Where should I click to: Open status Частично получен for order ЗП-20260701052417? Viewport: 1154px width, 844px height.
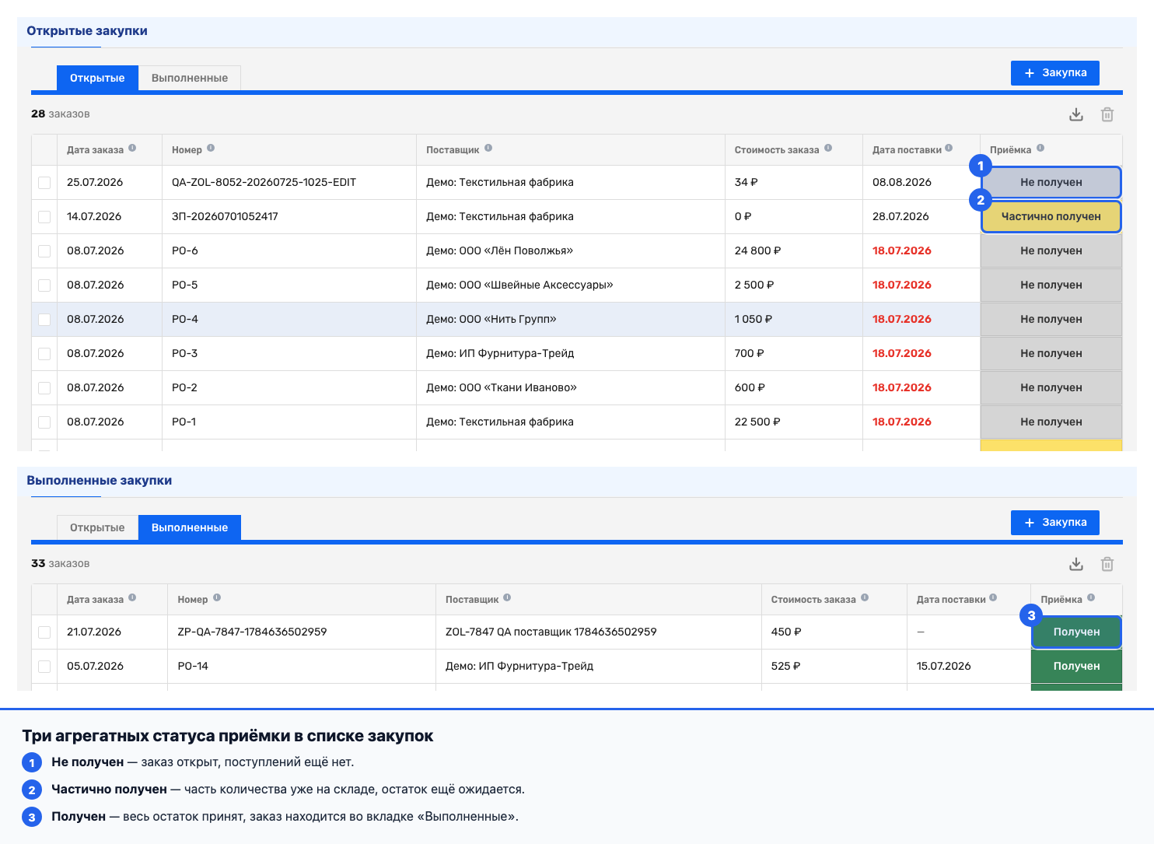click(1051, 217)
